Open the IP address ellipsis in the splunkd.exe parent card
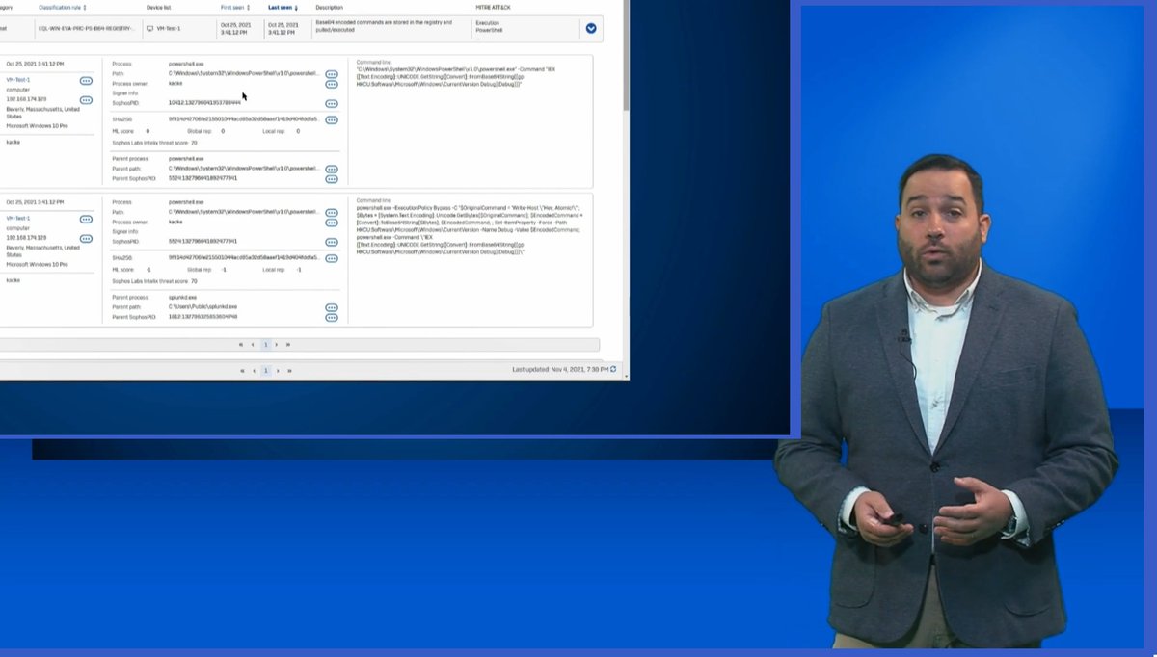 pos(86,237)
